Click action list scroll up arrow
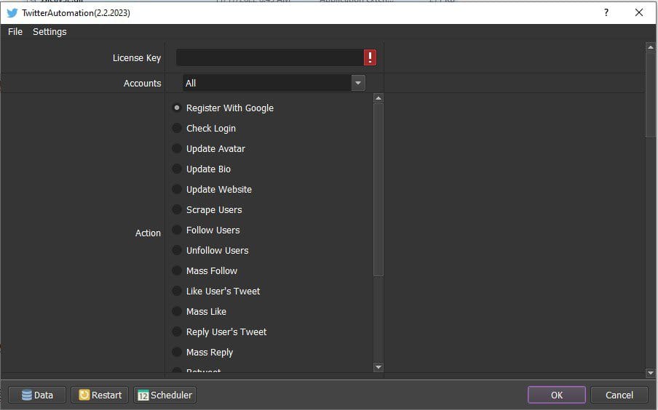 click(x=378, y=98)
